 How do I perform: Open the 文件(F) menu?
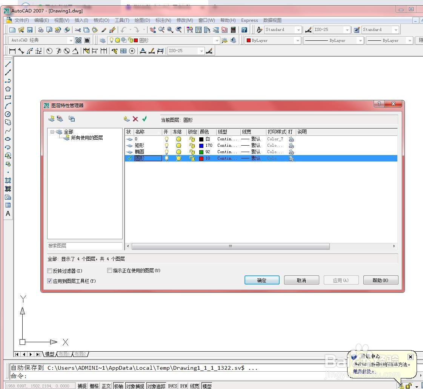[x=22, y=20]
